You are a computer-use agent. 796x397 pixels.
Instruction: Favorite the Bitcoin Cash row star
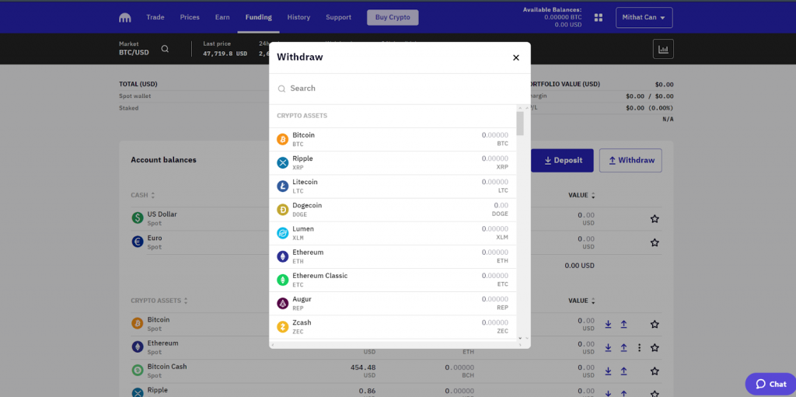[x=655, y=371]
